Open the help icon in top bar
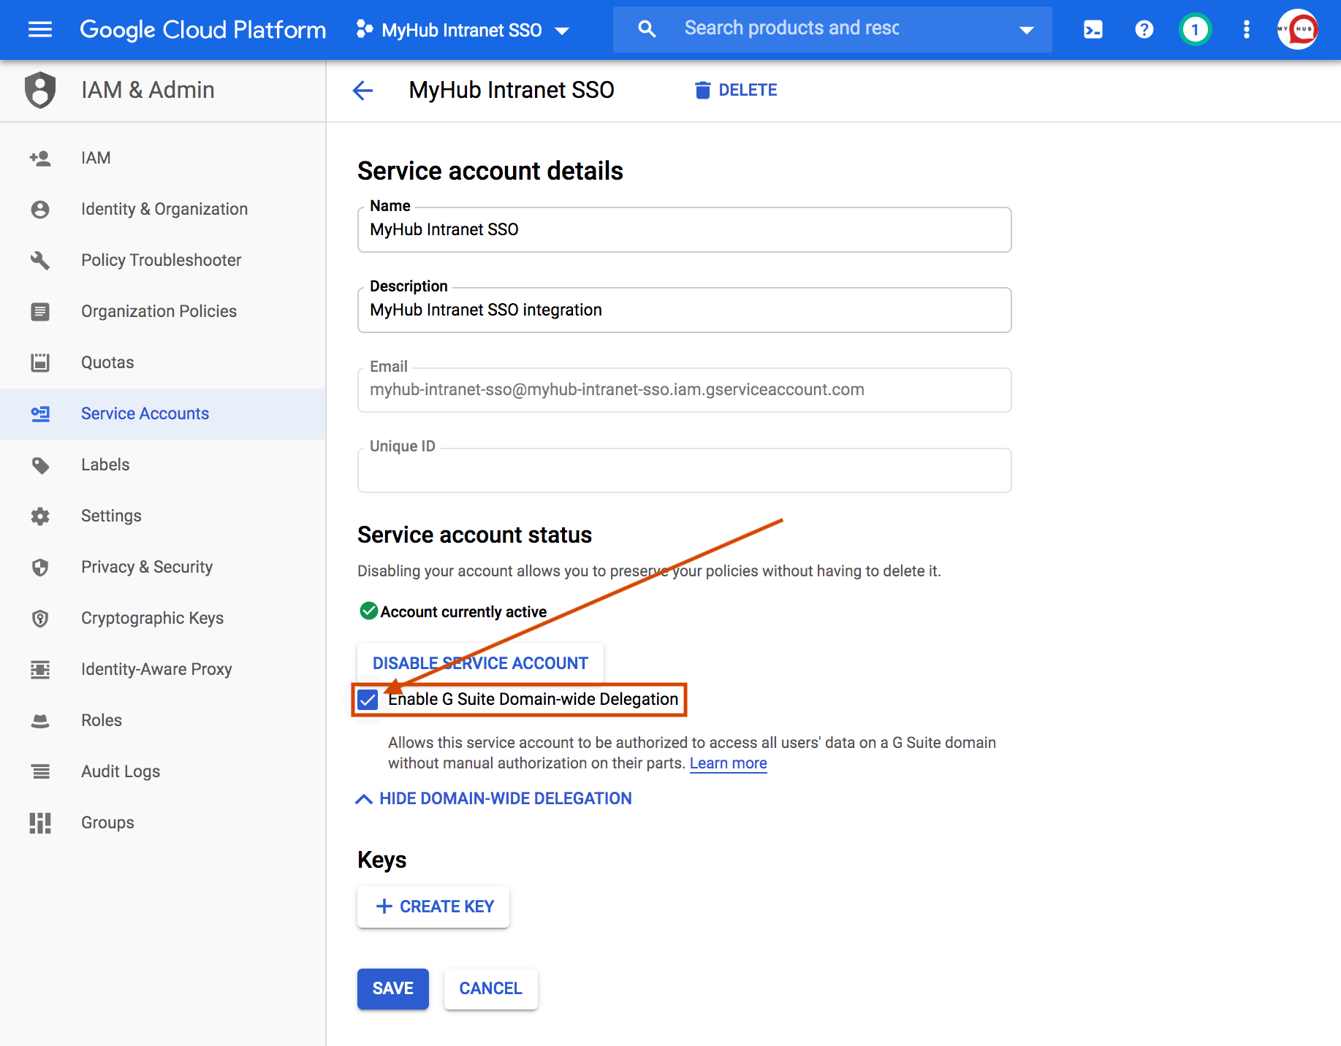Screen dimensions: 1341x1046 click(x=1144, y=29)
